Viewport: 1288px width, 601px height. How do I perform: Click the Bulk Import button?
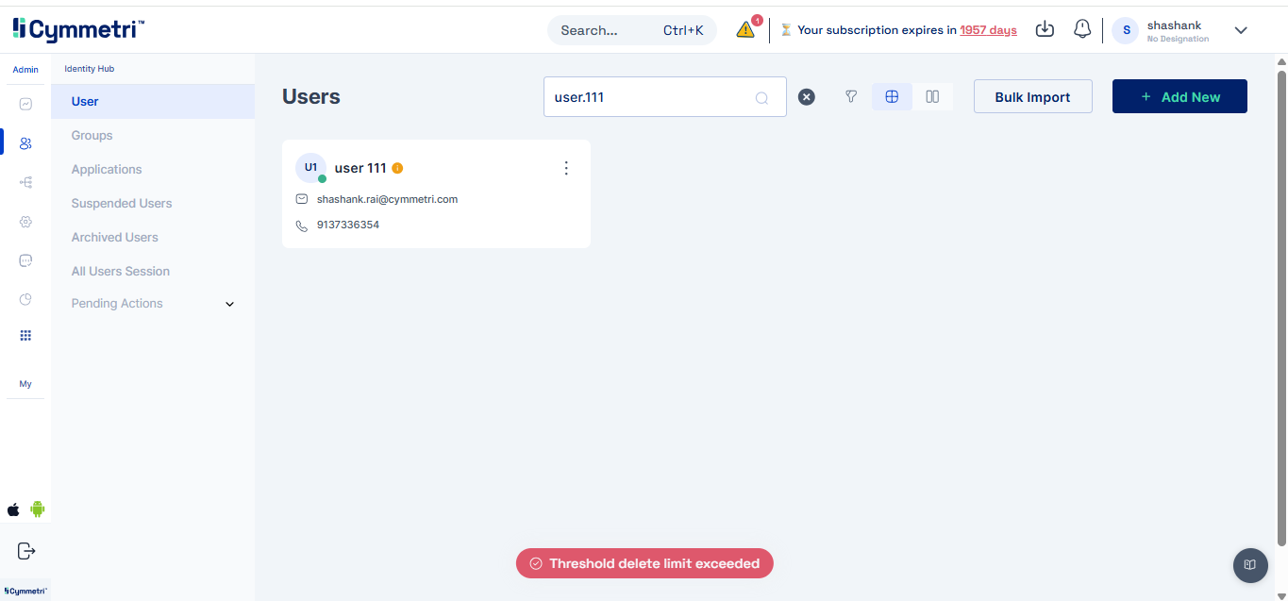pos(1032,96)
